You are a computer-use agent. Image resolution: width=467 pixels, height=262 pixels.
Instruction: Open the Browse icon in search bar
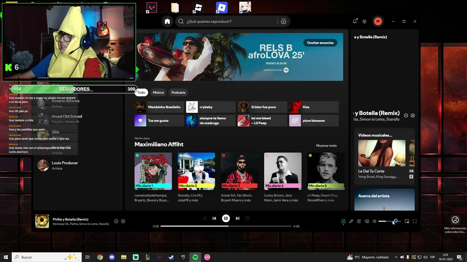(283, 21)
